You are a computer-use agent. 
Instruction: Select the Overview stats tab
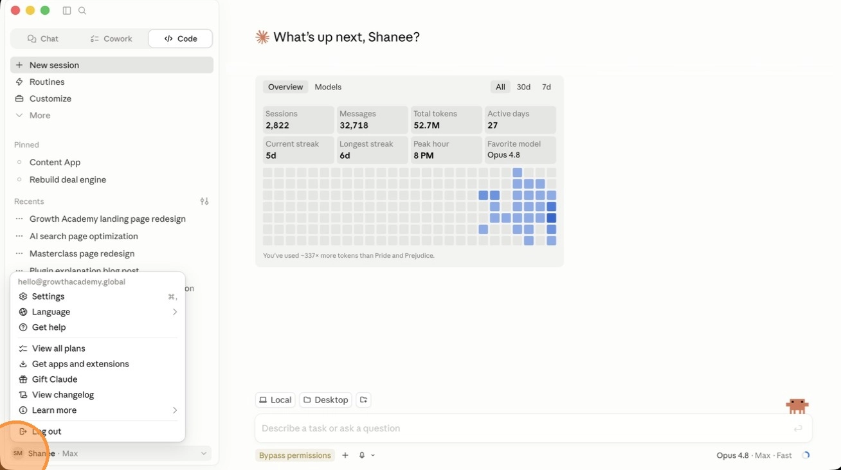pos(285,87)
